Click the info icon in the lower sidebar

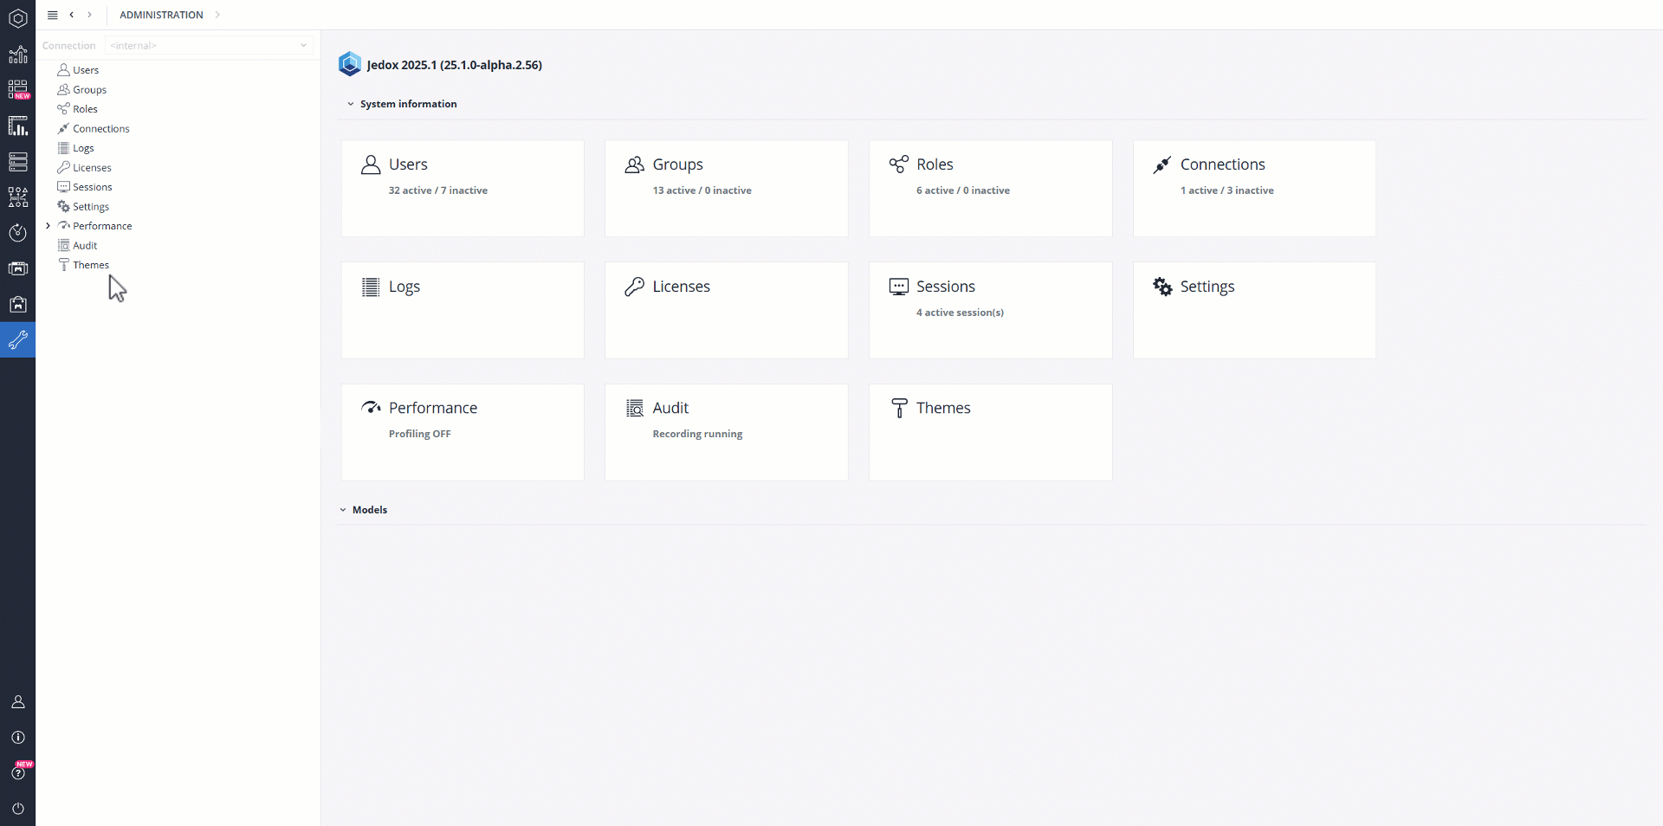(17, 737)
